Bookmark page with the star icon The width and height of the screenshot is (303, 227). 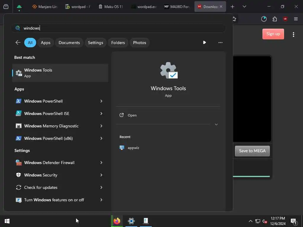pyautogui.click(x=234, y=19)
